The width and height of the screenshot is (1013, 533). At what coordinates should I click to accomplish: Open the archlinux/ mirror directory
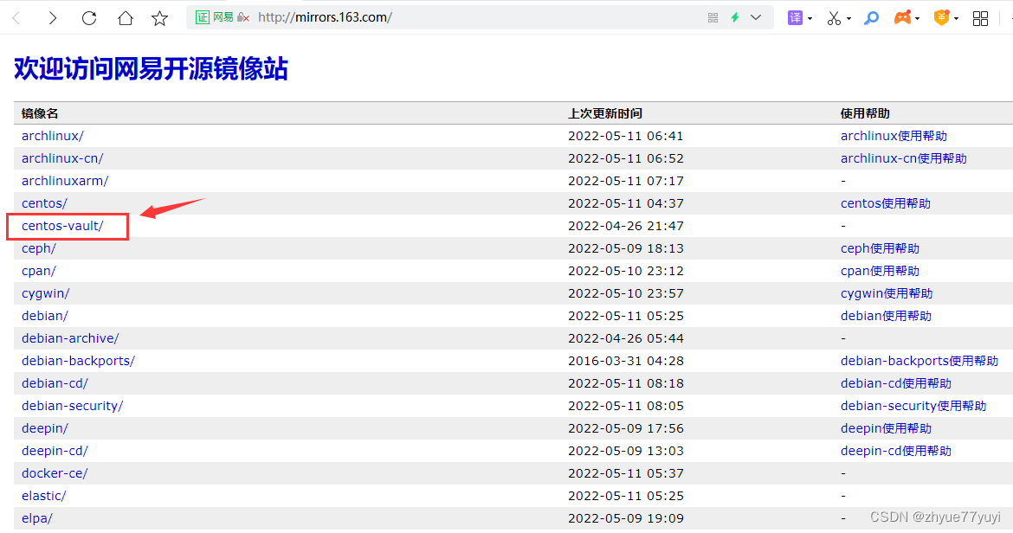52,136
